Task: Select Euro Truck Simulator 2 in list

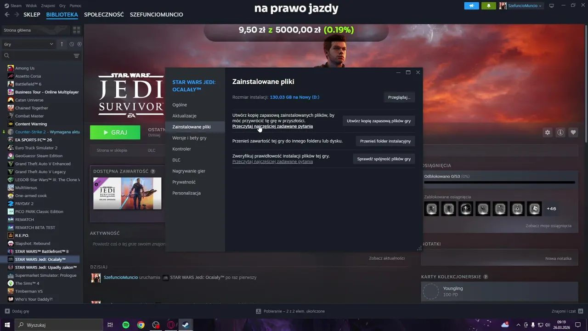Action: click(36, 148)
